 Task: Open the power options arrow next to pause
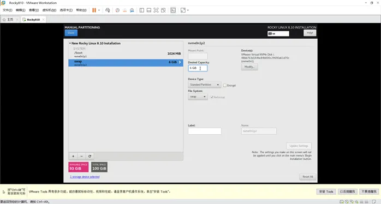click(x=99, y=10)
